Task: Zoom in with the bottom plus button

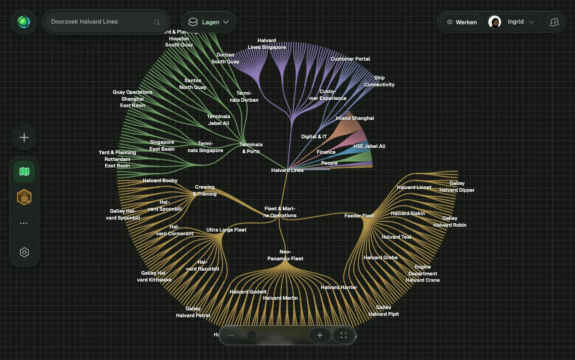Action: (x=320, y=335)
